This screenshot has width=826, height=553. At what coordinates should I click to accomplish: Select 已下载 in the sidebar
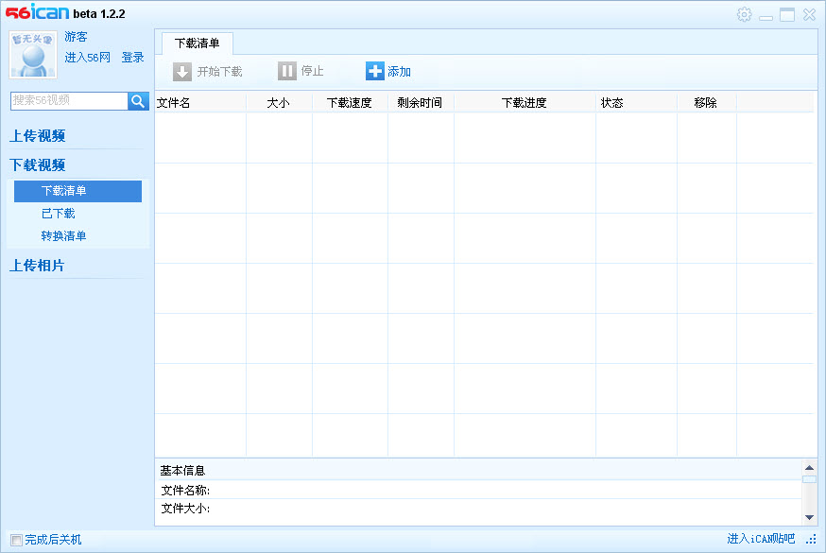point(58,214)
